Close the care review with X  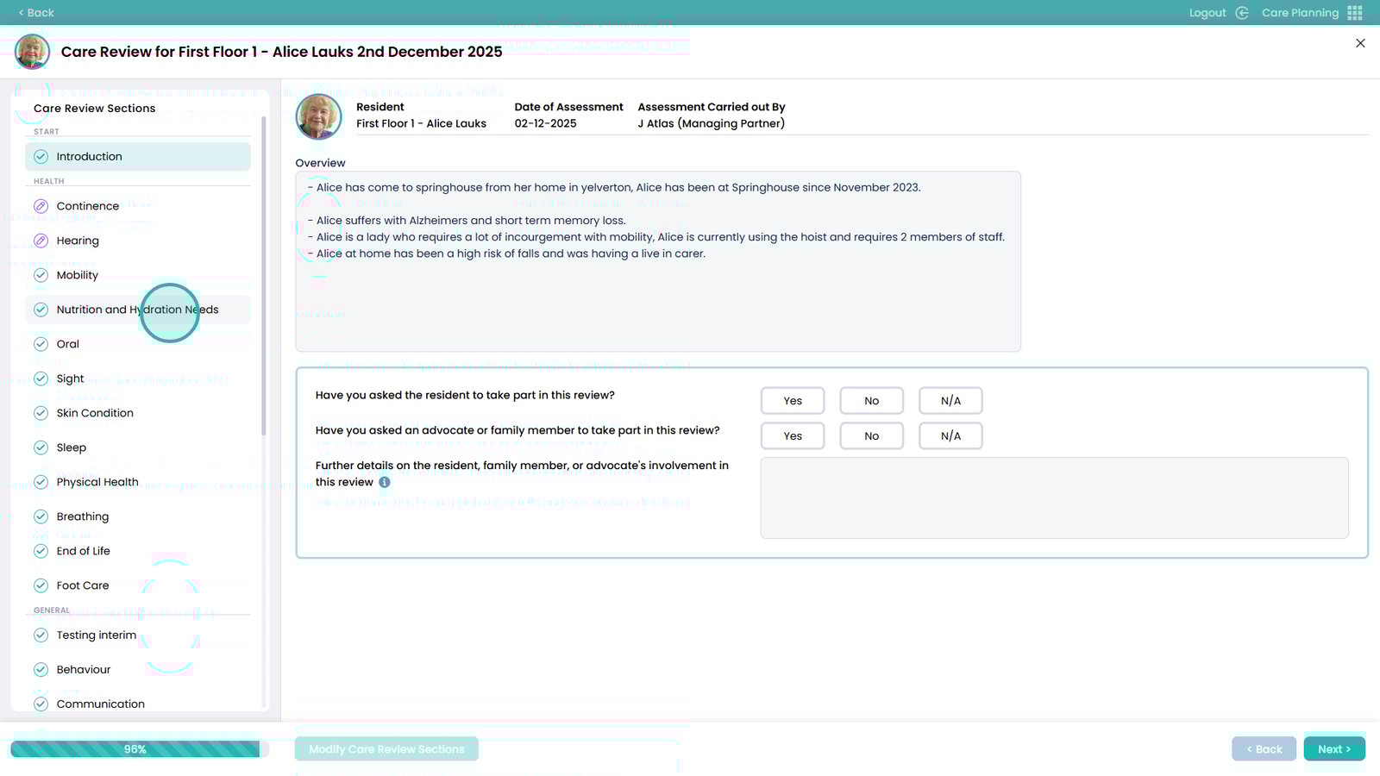[x=1360, y=43]
